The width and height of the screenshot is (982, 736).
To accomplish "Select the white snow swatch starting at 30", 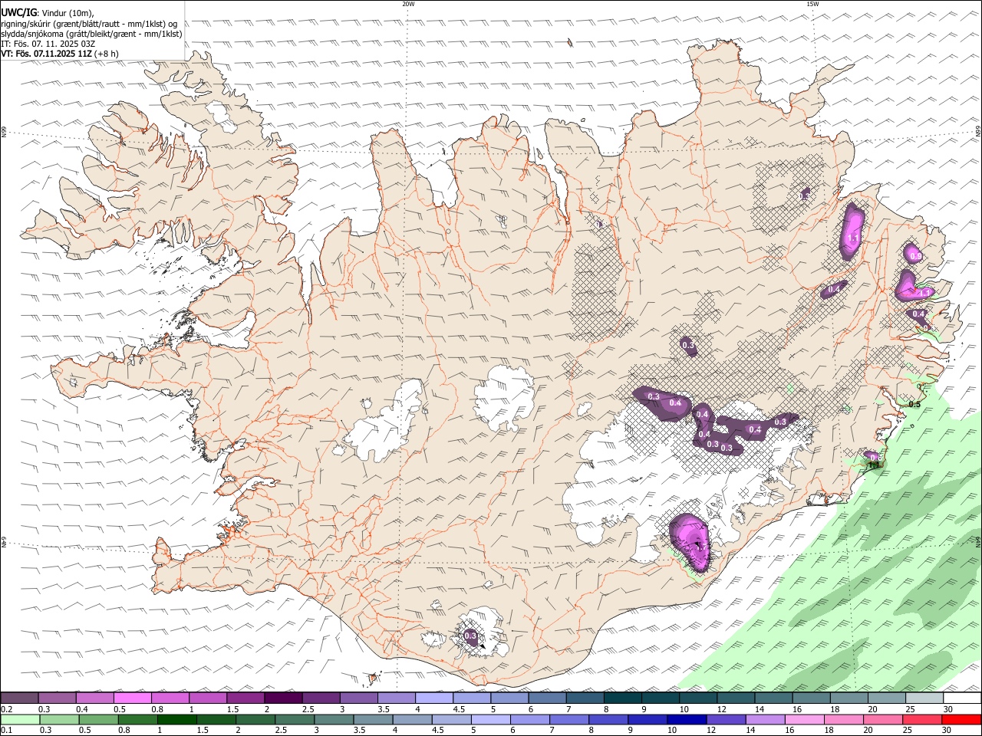I will click(x=961, y=698).
